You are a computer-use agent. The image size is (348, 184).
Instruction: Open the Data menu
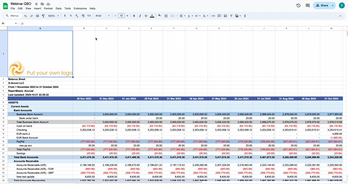[x=59, y=8]
